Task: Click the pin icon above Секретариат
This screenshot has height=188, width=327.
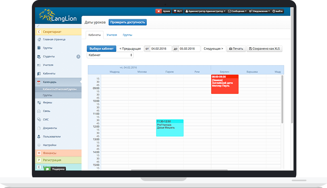Action: (x=38, y=26)
